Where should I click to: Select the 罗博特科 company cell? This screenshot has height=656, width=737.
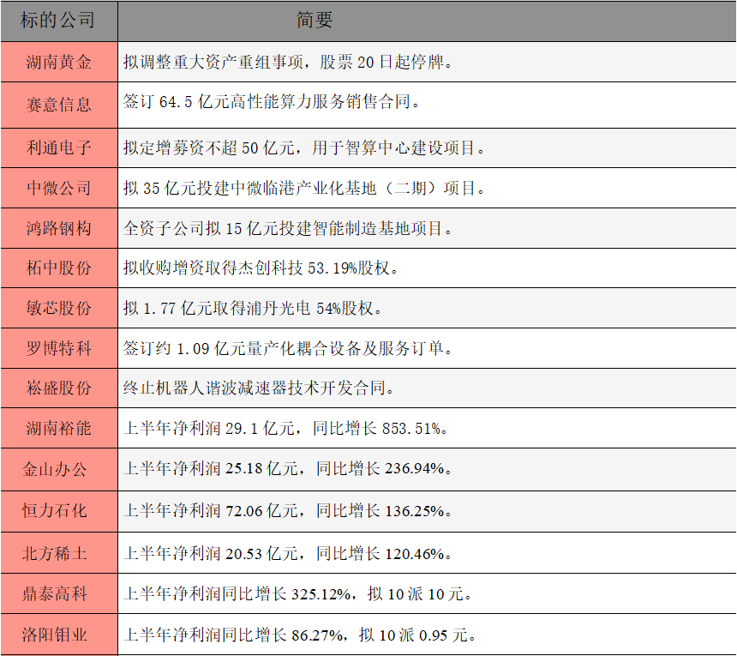(59, 348)
